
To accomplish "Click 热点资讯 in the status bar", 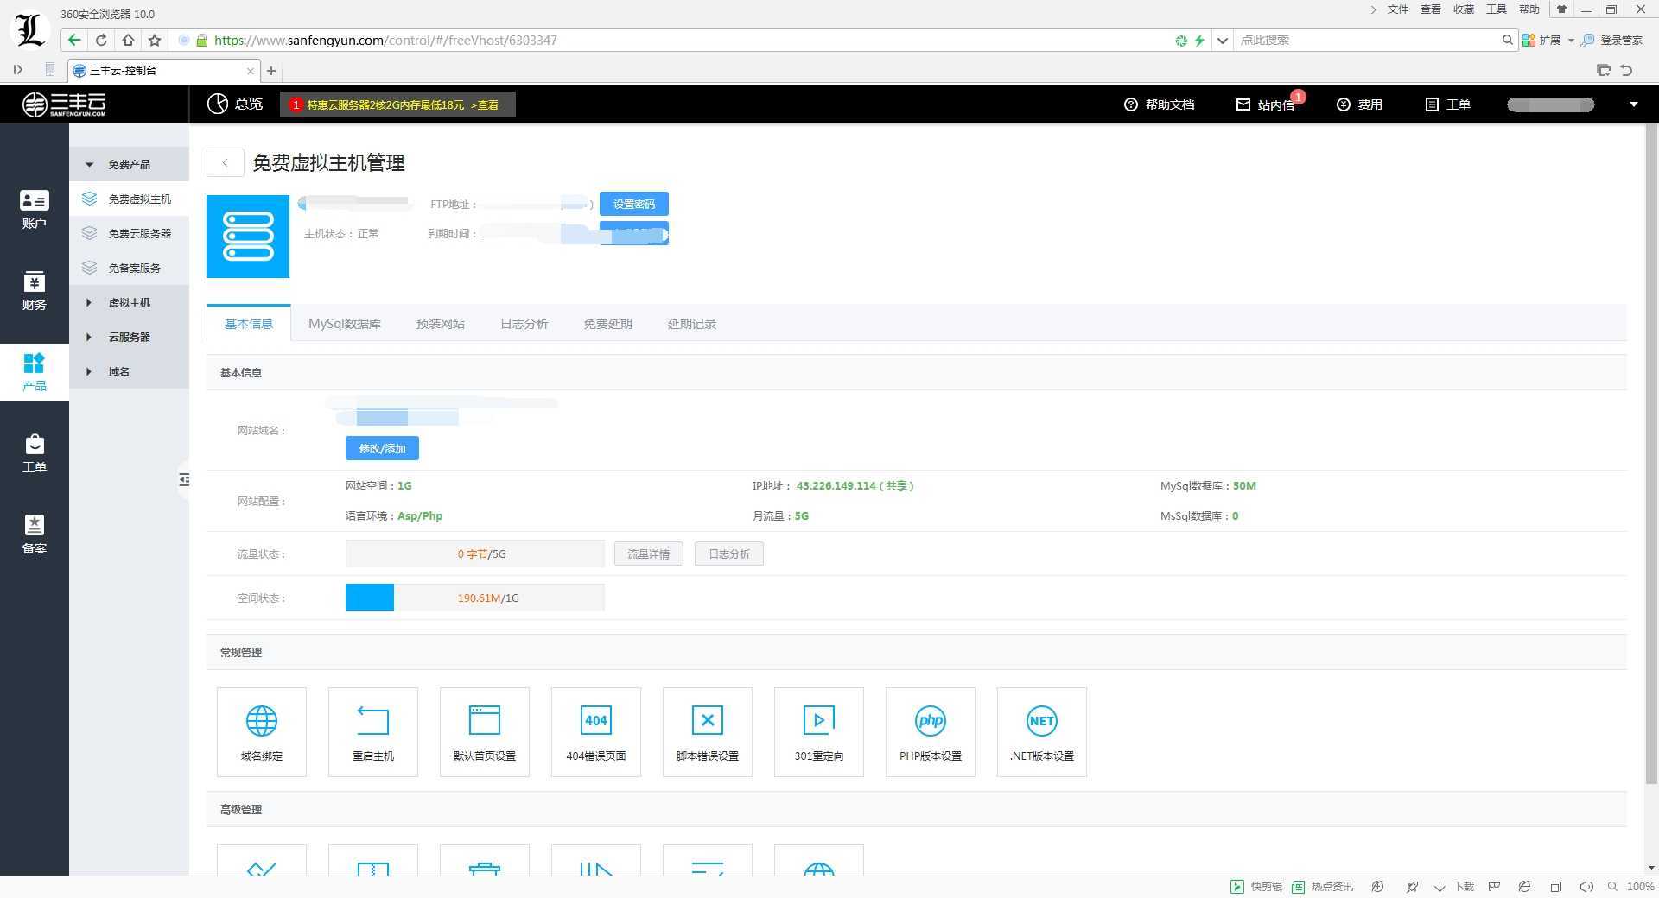I will [1323, 887].
